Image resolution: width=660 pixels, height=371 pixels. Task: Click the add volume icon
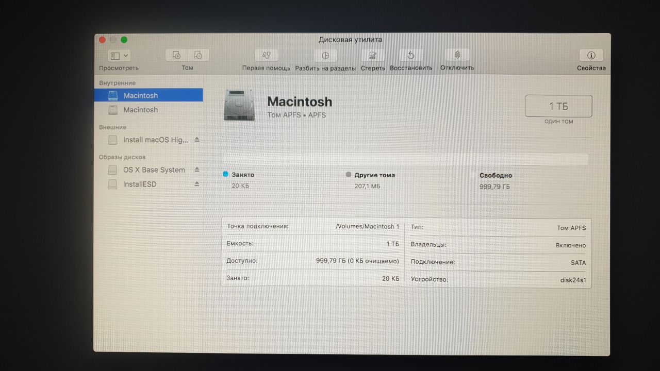[176, 55]
